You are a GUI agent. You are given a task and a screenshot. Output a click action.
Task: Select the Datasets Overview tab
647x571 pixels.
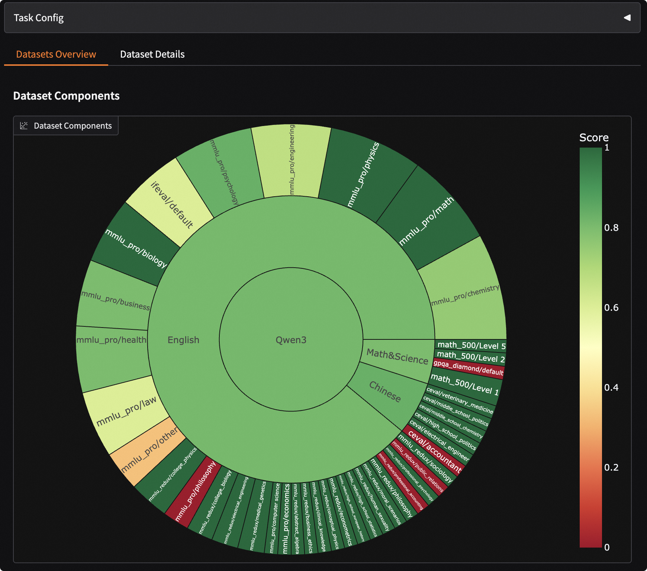pos(56,54)
